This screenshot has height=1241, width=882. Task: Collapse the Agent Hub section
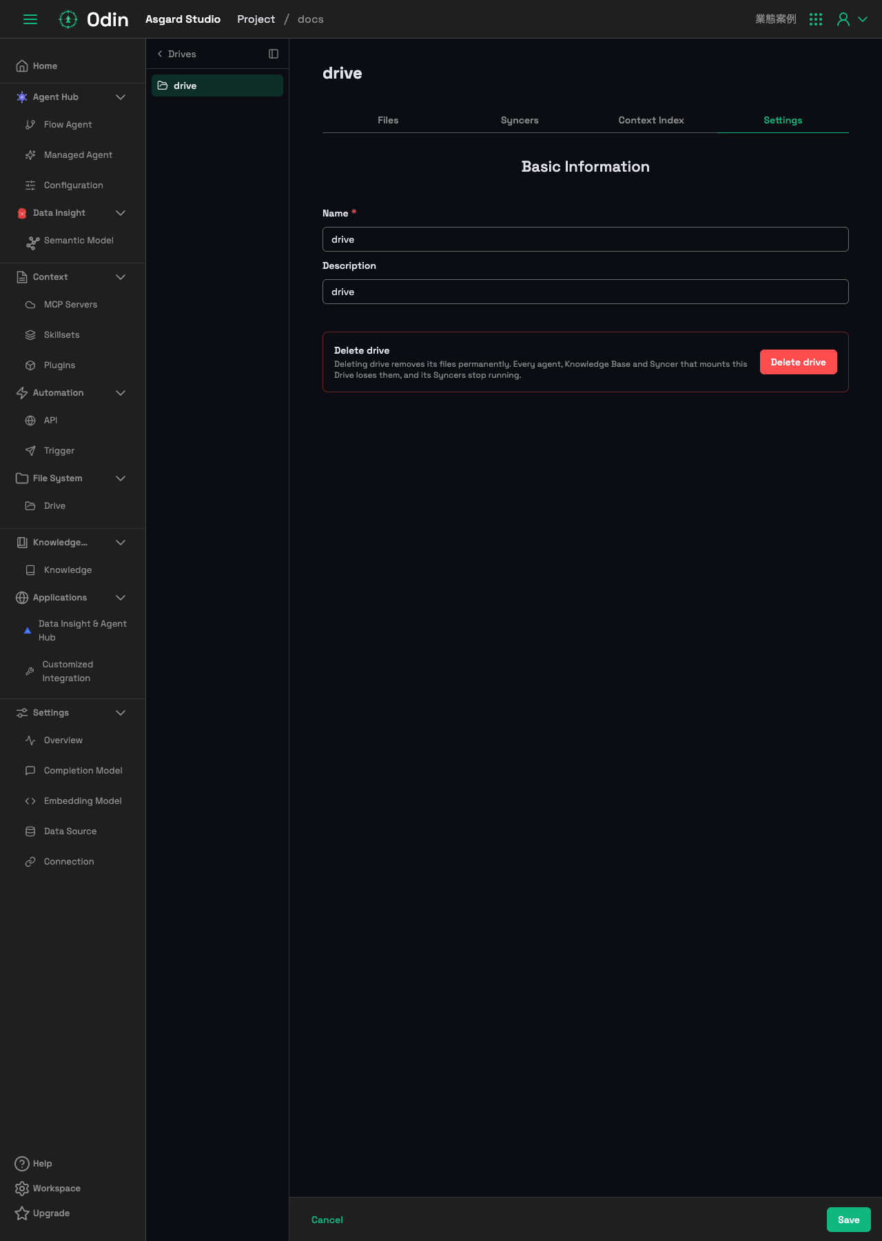click(x=121, y=97)
